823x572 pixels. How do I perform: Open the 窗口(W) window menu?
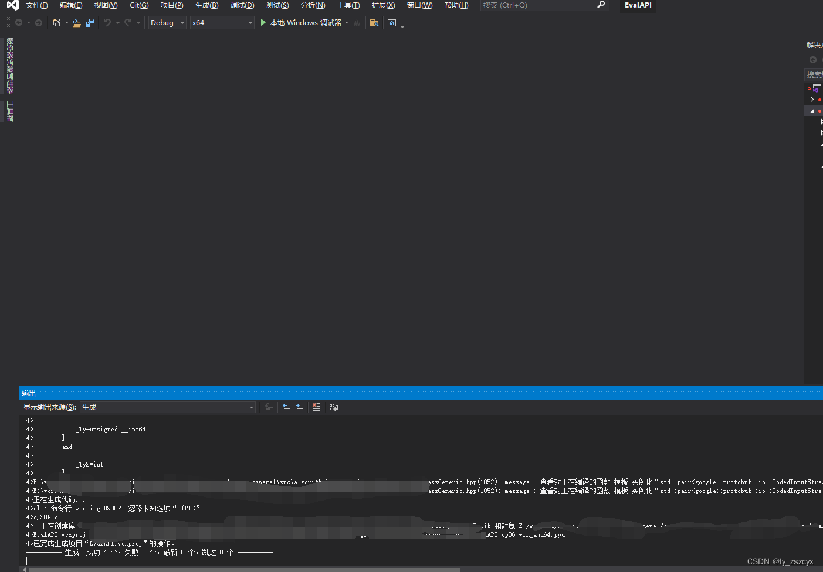coord(419,5)
